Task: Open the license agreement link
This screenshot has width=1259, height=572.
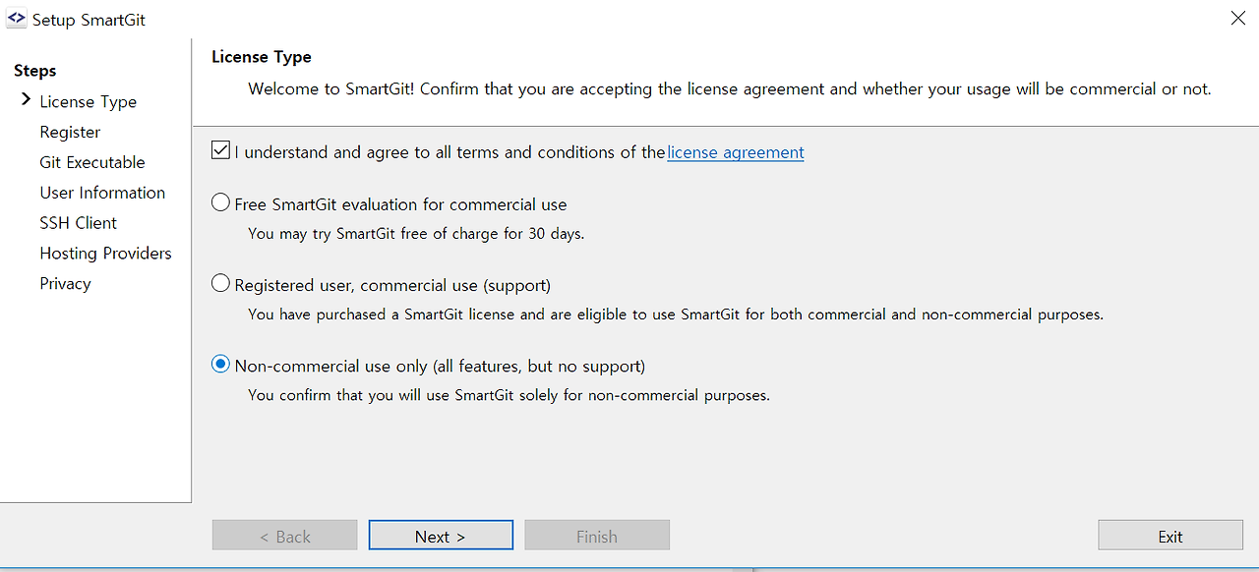Action: pos(736,152)
